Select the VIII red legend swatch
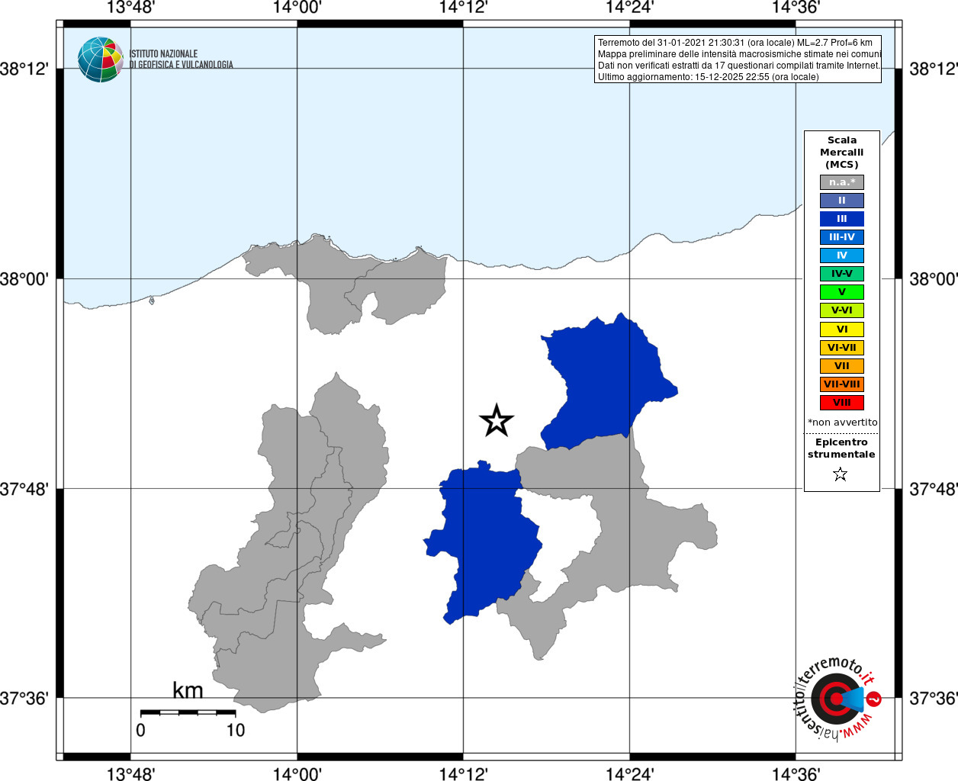The width and height of the screenshot is (958, 781). (x=842, y=403)
